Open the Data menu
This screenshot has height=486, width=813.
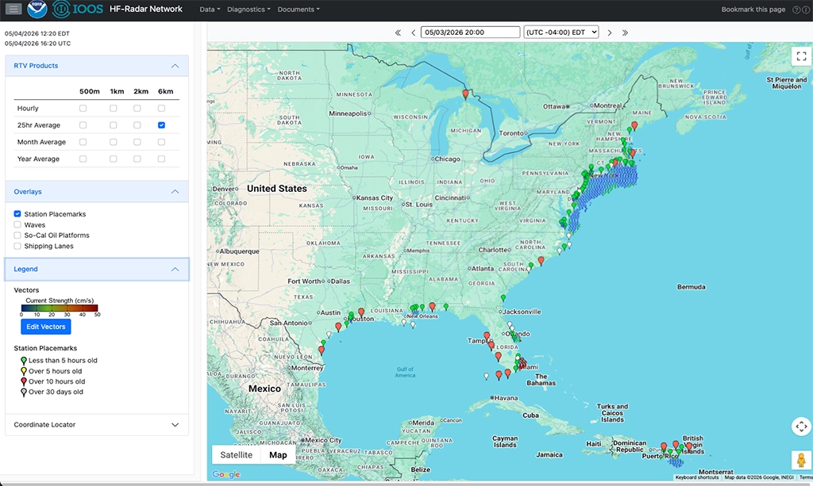point(210,10)
